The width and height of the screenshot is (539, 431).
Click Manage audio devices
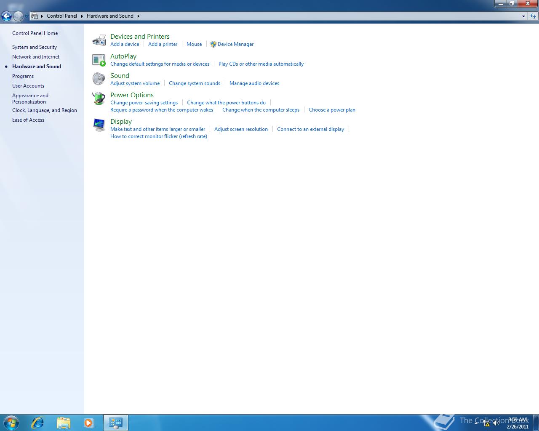point(254,83)
